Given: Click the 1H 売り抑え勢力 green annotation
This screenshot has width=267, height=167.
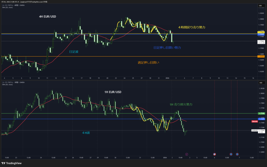Looking at the screenshot, I should 181,104.
